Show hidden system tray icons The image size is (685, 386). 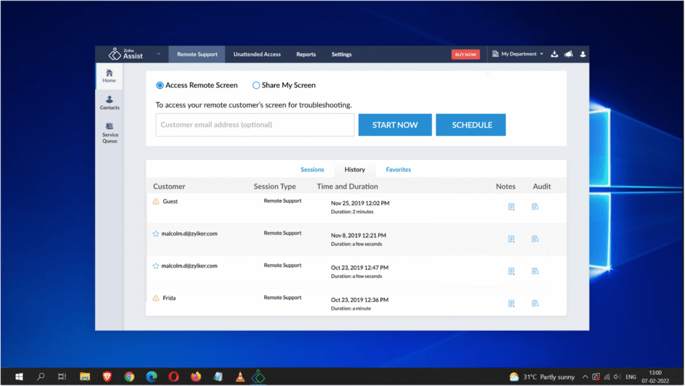(x=585, y=377)
